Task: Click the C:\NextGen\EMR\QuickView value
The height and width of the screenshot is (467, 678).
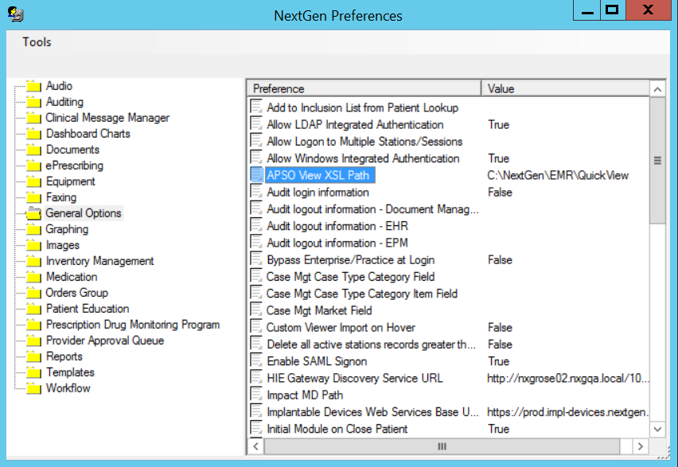Action: 558,175
